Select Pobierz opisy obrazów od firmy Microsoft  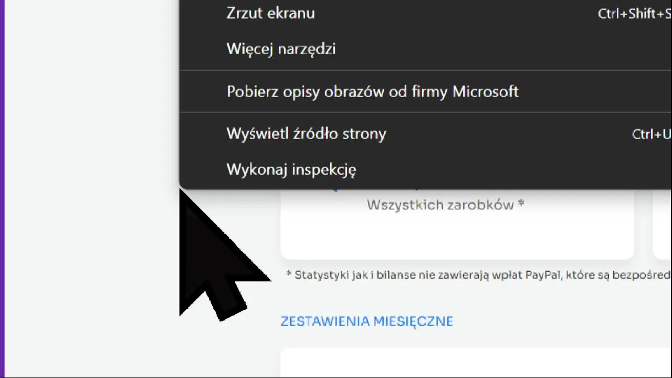(x=425, y=91)
